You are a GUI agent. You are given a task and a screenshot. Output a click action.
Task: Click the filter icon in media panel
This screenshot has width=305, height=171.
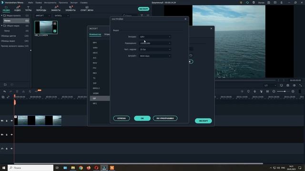pos(142,16)
